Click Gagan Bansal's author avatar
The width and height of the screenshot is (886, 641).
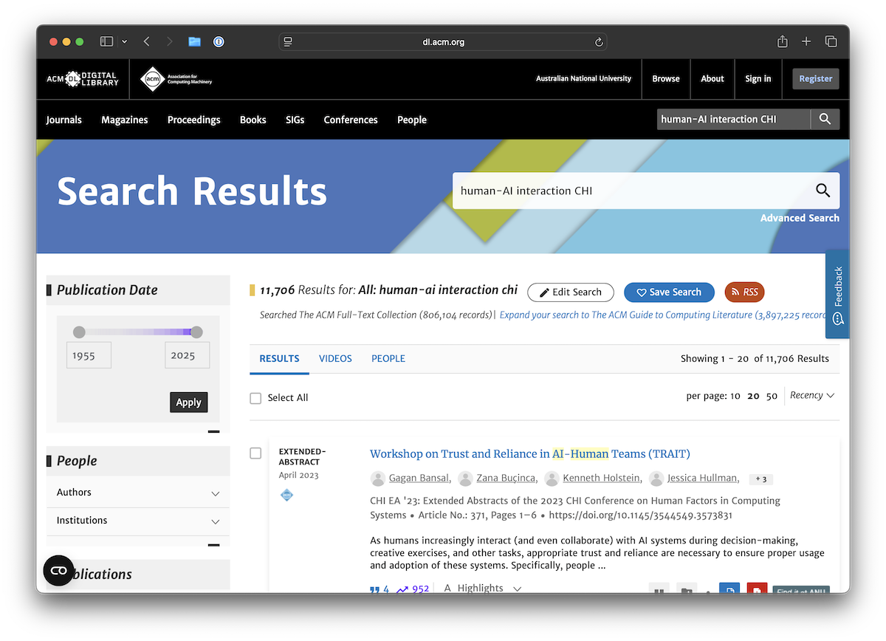pos(377,479)
